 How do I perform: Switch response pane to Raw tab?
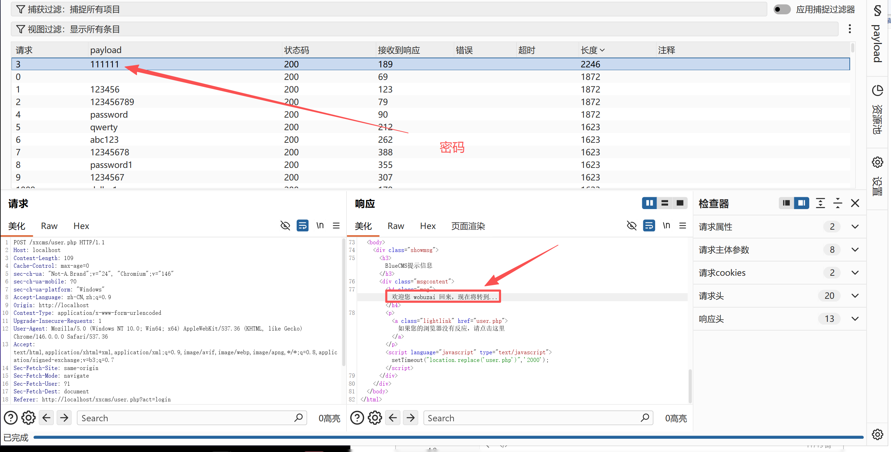click(x=396, y=226)
